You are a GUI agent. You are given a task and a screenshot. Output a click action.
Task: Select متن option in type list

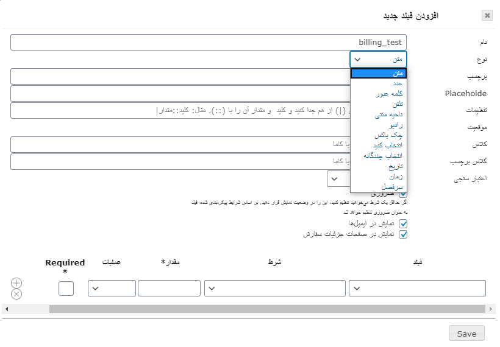(378, 73)
